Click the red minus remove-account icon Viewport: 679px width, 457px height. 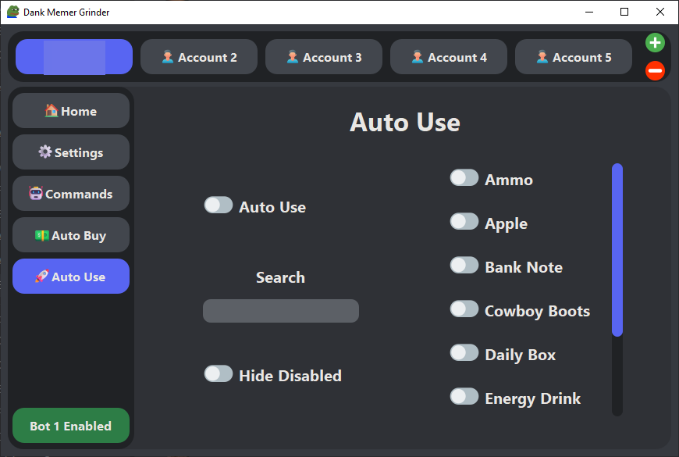tap(655, 70)
